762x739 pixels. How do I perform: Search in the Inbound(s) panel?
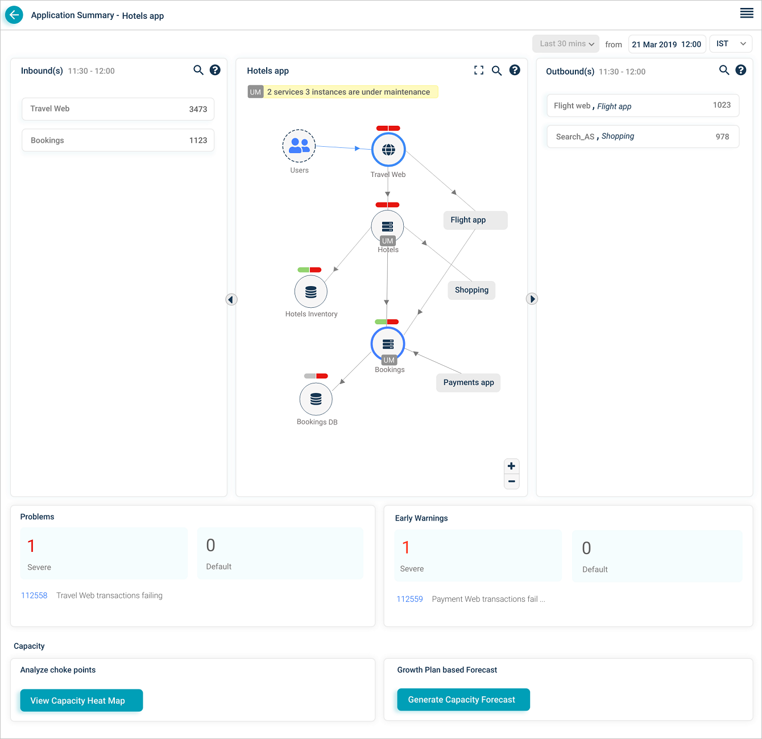click(198, 70)
